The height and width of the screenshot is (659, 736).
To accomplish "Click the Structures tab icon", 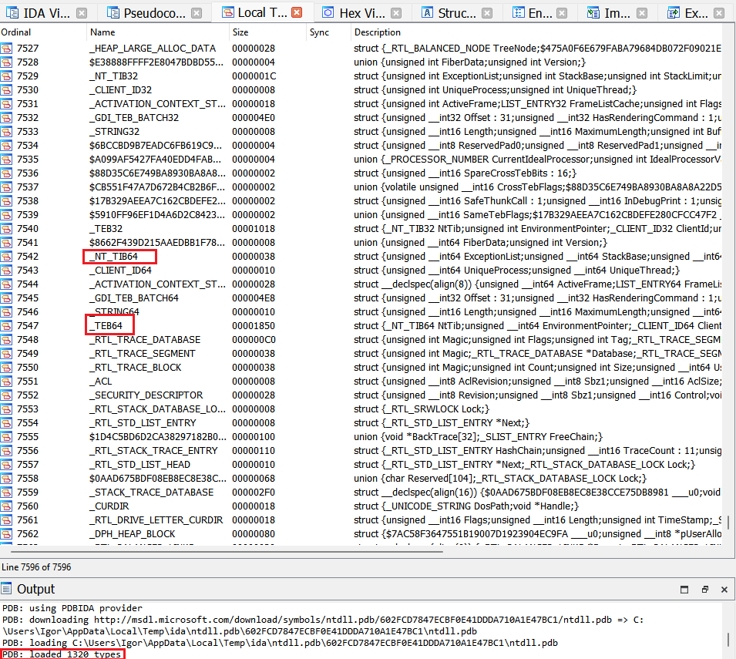I will pos(426,12).
